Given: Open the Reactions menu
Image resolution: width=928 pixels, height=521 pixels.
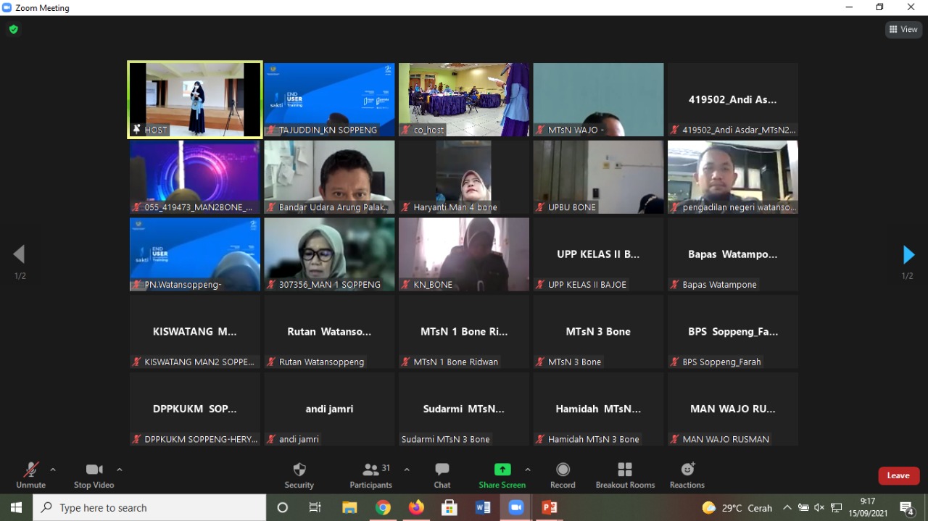Looking at the screenshot, I should [x=687, y=475].
